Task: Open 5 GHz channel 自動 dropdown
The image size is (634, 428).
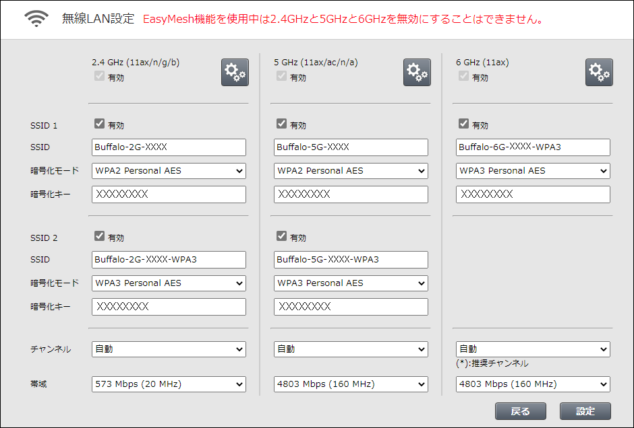Action: 351,349
